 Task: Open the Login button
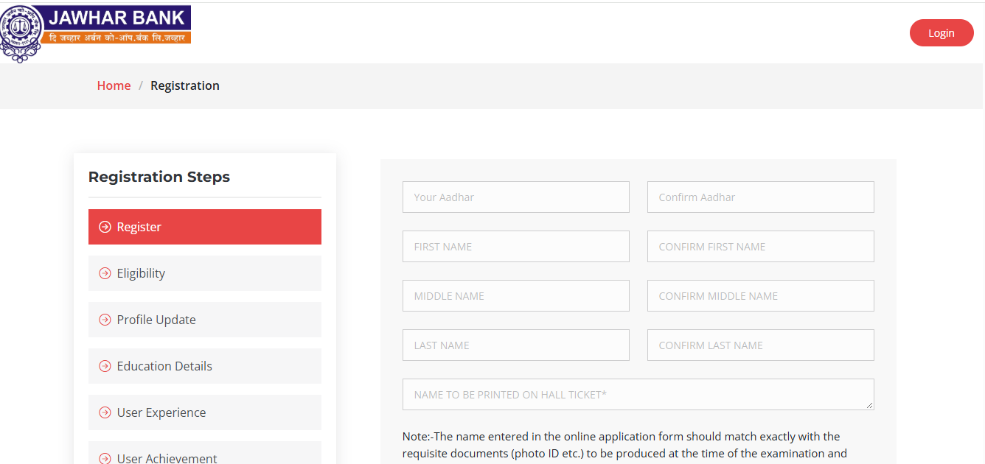tap(942, 33)
